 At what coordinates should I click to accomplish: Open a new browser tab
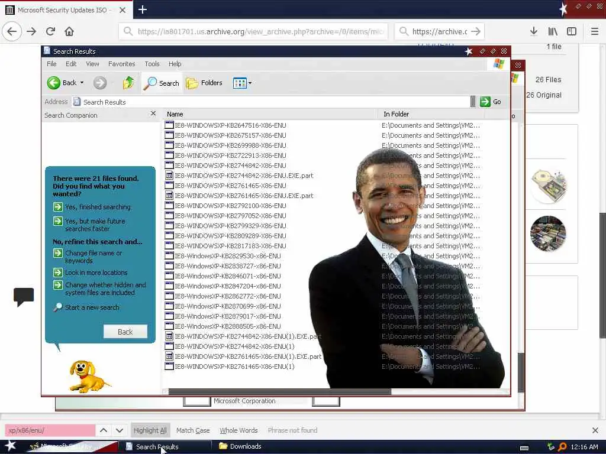143,9
